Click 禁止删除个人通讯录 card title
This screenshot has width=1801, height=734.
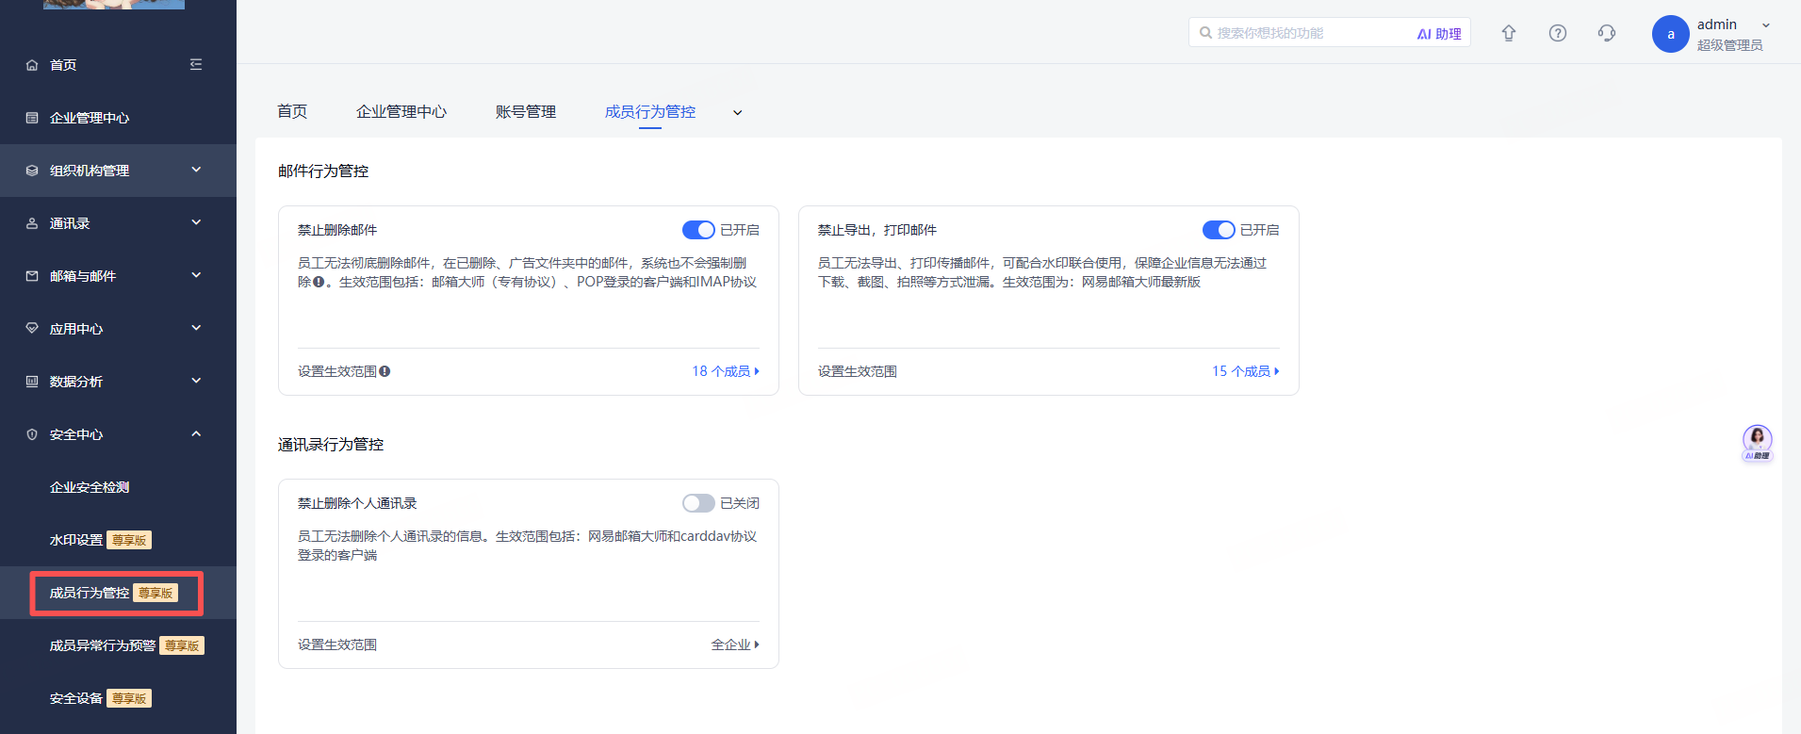[x=357, y=503]
